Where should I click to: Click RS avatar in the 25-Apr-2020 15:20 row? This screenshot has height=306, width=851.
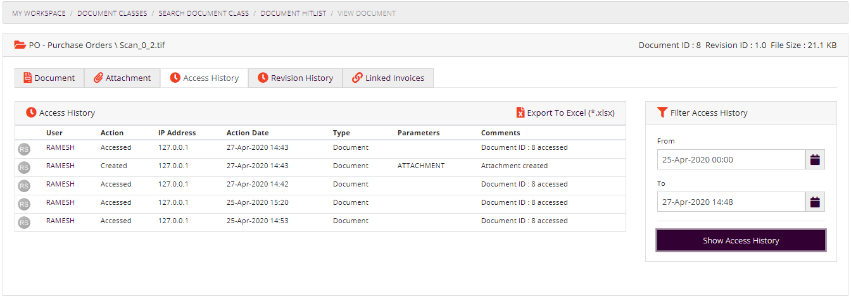tap(24, 204)
